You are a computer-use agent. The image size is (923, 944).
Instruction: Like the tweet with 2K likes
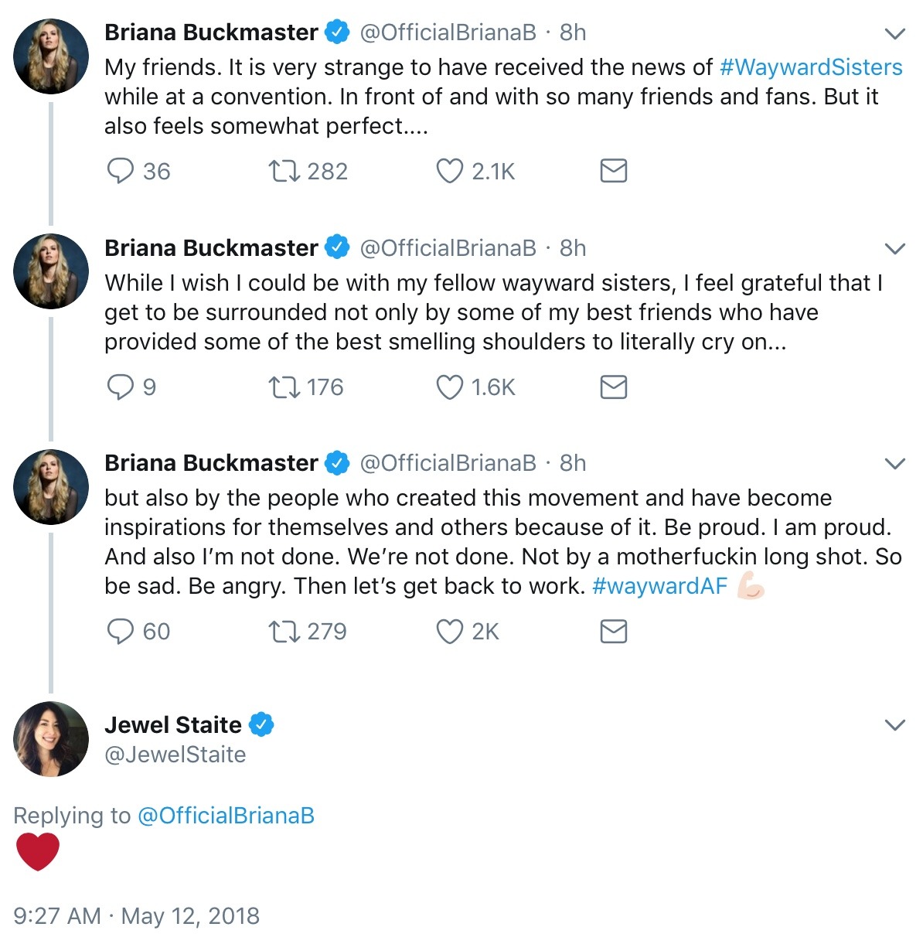[x=449, y=632]
